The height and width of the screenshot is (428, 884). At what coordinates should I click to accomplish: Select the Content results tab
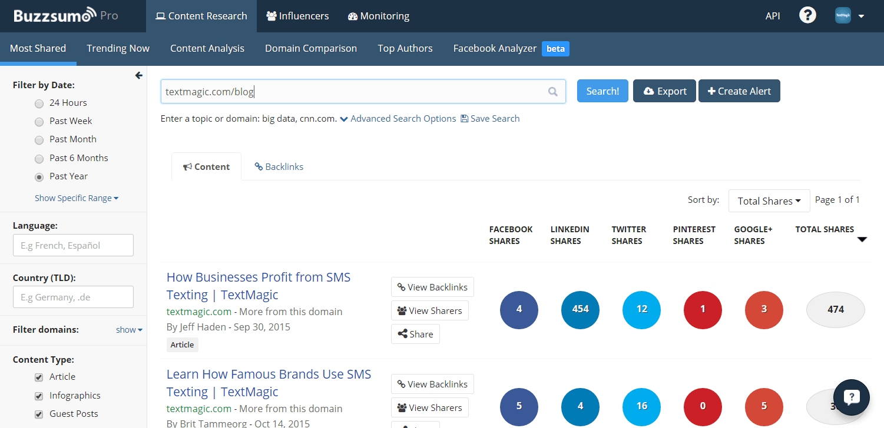click(x=206, y=166)
